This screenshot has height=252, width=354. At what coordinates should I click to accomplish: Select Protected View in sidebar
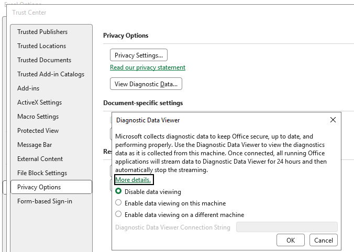38,131
